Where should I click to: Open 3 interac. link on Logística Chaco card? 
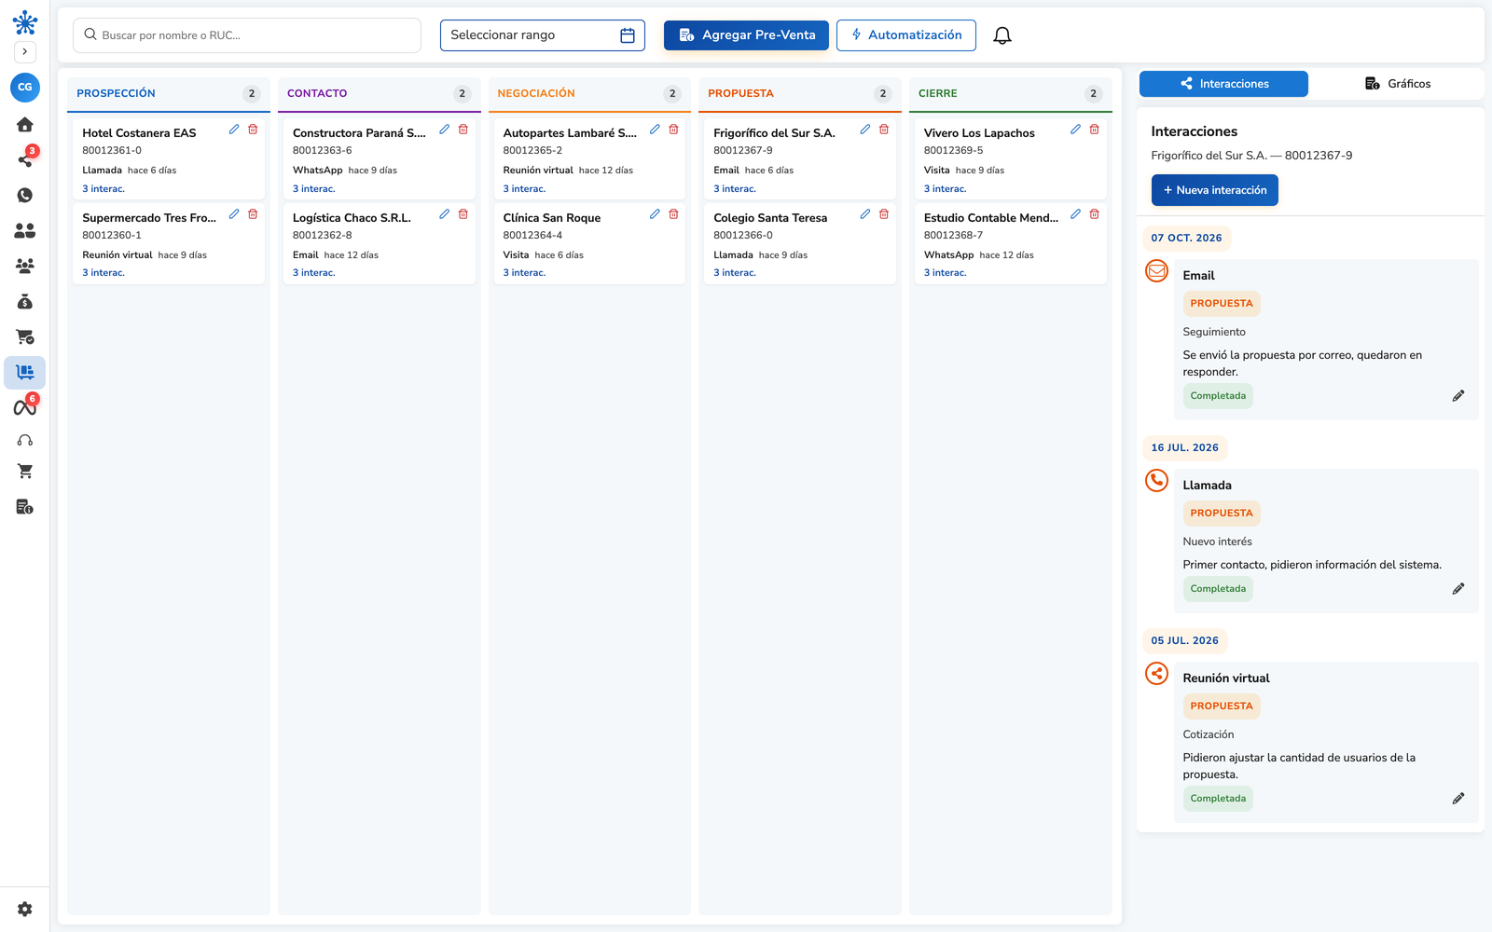(314, 273)
